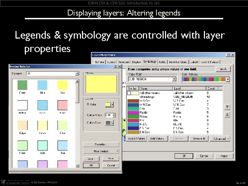Open the Color Scheme dropdown
Screen dimensions: 248x186
(x=228, y=80)
